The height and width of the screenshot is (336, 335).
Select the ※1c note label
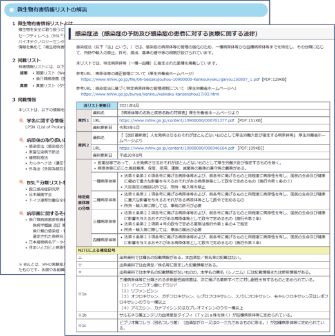pos(82,326)
